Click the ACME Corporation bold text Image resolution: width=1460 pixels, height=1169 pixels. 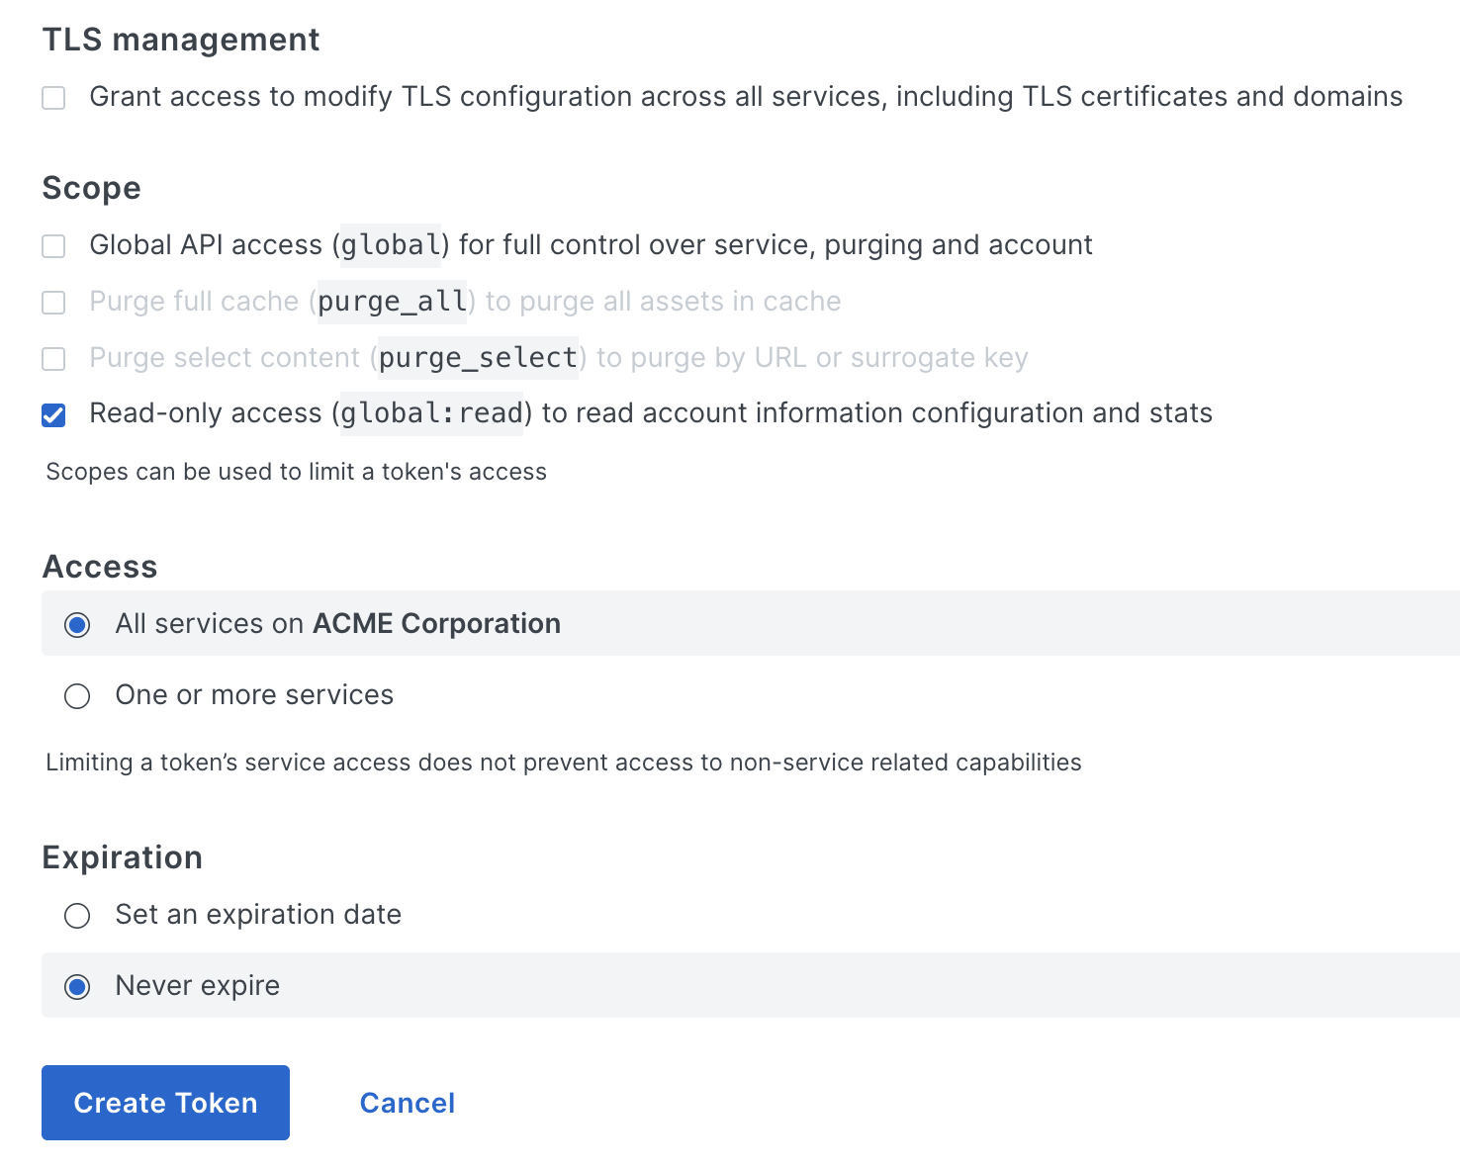pyautogui.click(x=435, y=624)
